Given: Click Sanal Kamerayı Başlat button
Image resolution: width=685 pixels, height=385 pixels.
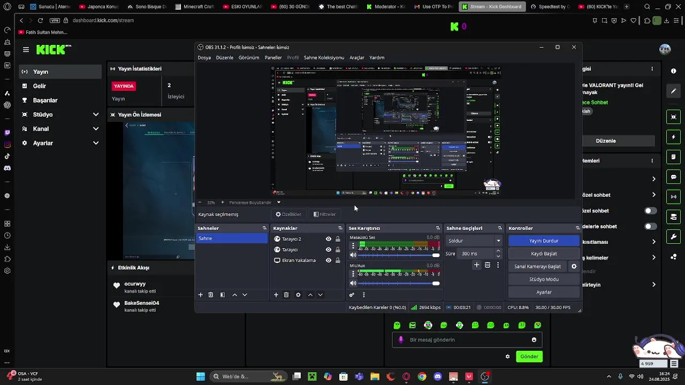Looking at the screenshot, I should coord(537,266).
